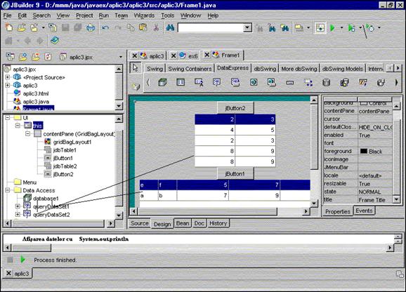Screen dimensions: 406x292
Task: Expand the Project Source node
Action: point(8,77)
